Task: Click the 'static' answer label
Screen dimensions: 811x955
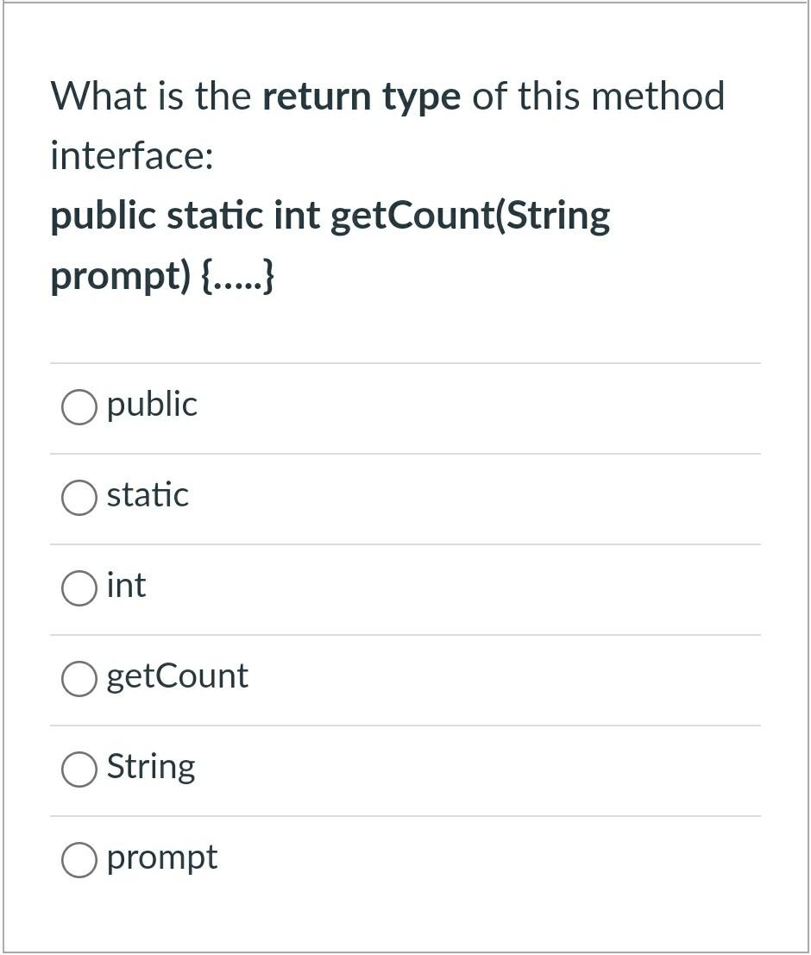Action: point(148,494)
